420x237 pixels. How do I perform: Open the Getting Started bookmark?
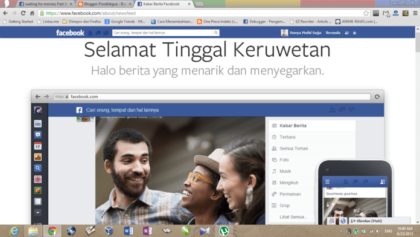click(x=17, y=22)
